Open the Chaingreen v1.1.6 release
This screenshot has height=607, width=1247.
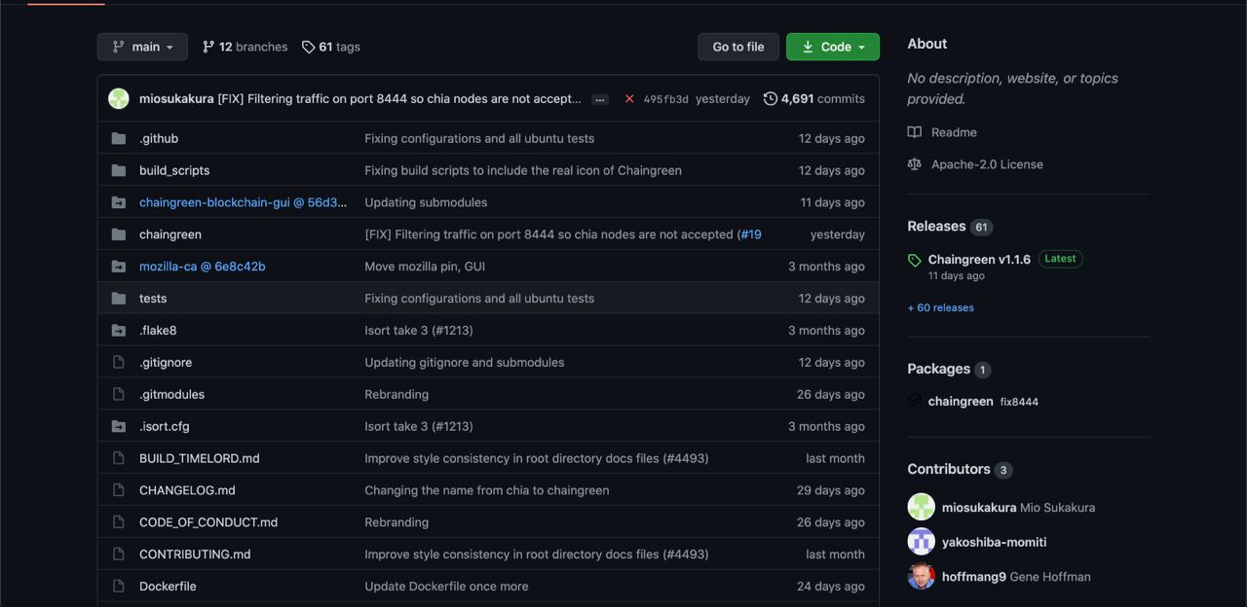point(979,260)
